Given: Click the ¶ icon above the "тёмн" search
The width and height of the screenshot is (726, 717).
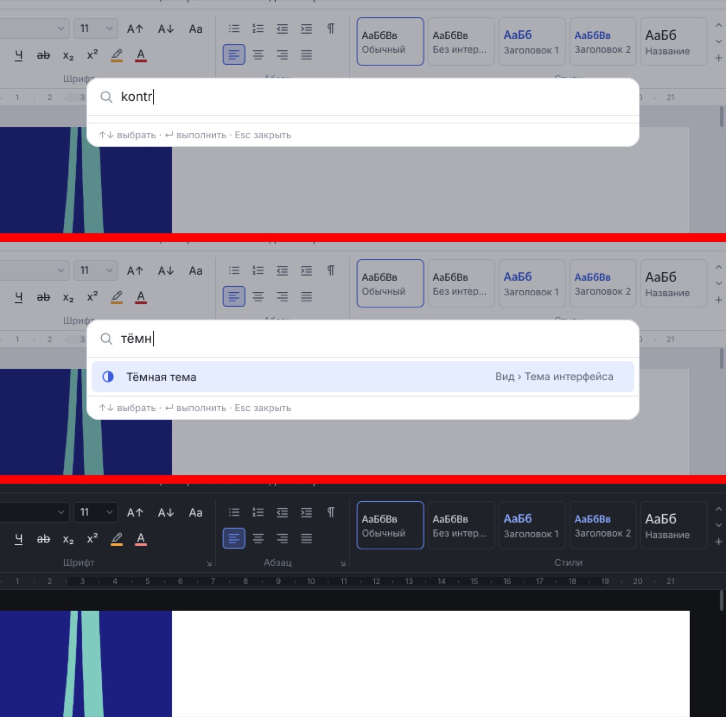Looking at the screenshot, I should point(331,271).
